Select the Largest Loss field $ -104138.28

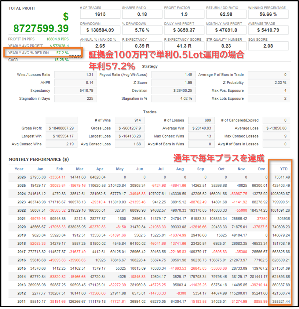pos(130,136)
